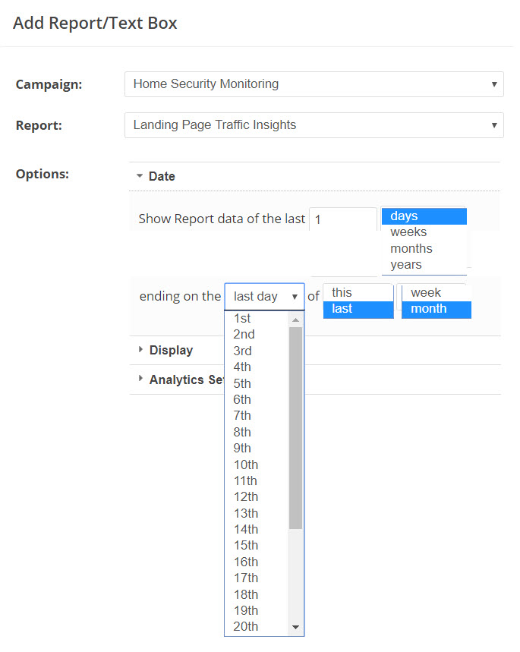Click the day list scroll-down arrow
The width and height of the screenshot is (520, 652).
point(296,628)
